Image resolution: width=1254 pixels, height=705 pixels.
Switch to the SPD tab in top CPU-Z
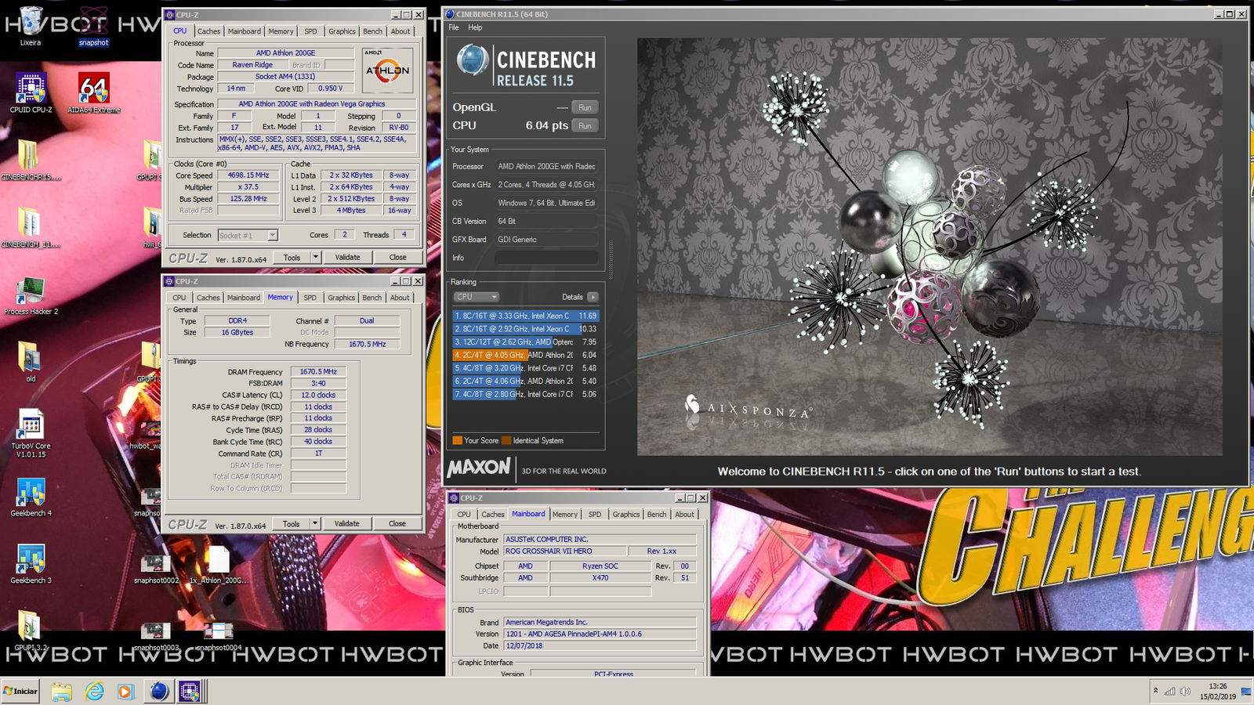pos(310,31)
